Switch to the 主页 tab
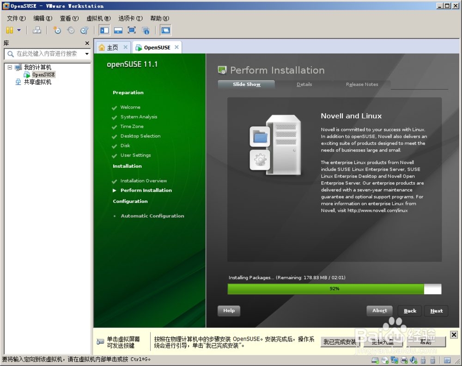 coord(112,48)
